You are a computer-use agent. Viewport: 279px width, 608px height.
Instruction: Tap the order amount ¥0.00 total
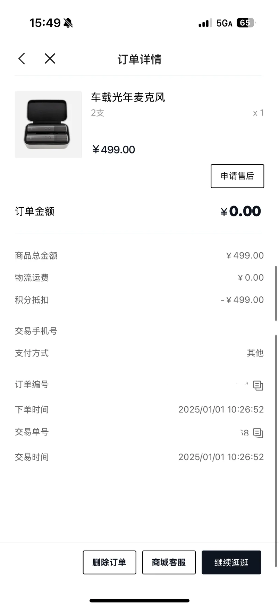240,211
